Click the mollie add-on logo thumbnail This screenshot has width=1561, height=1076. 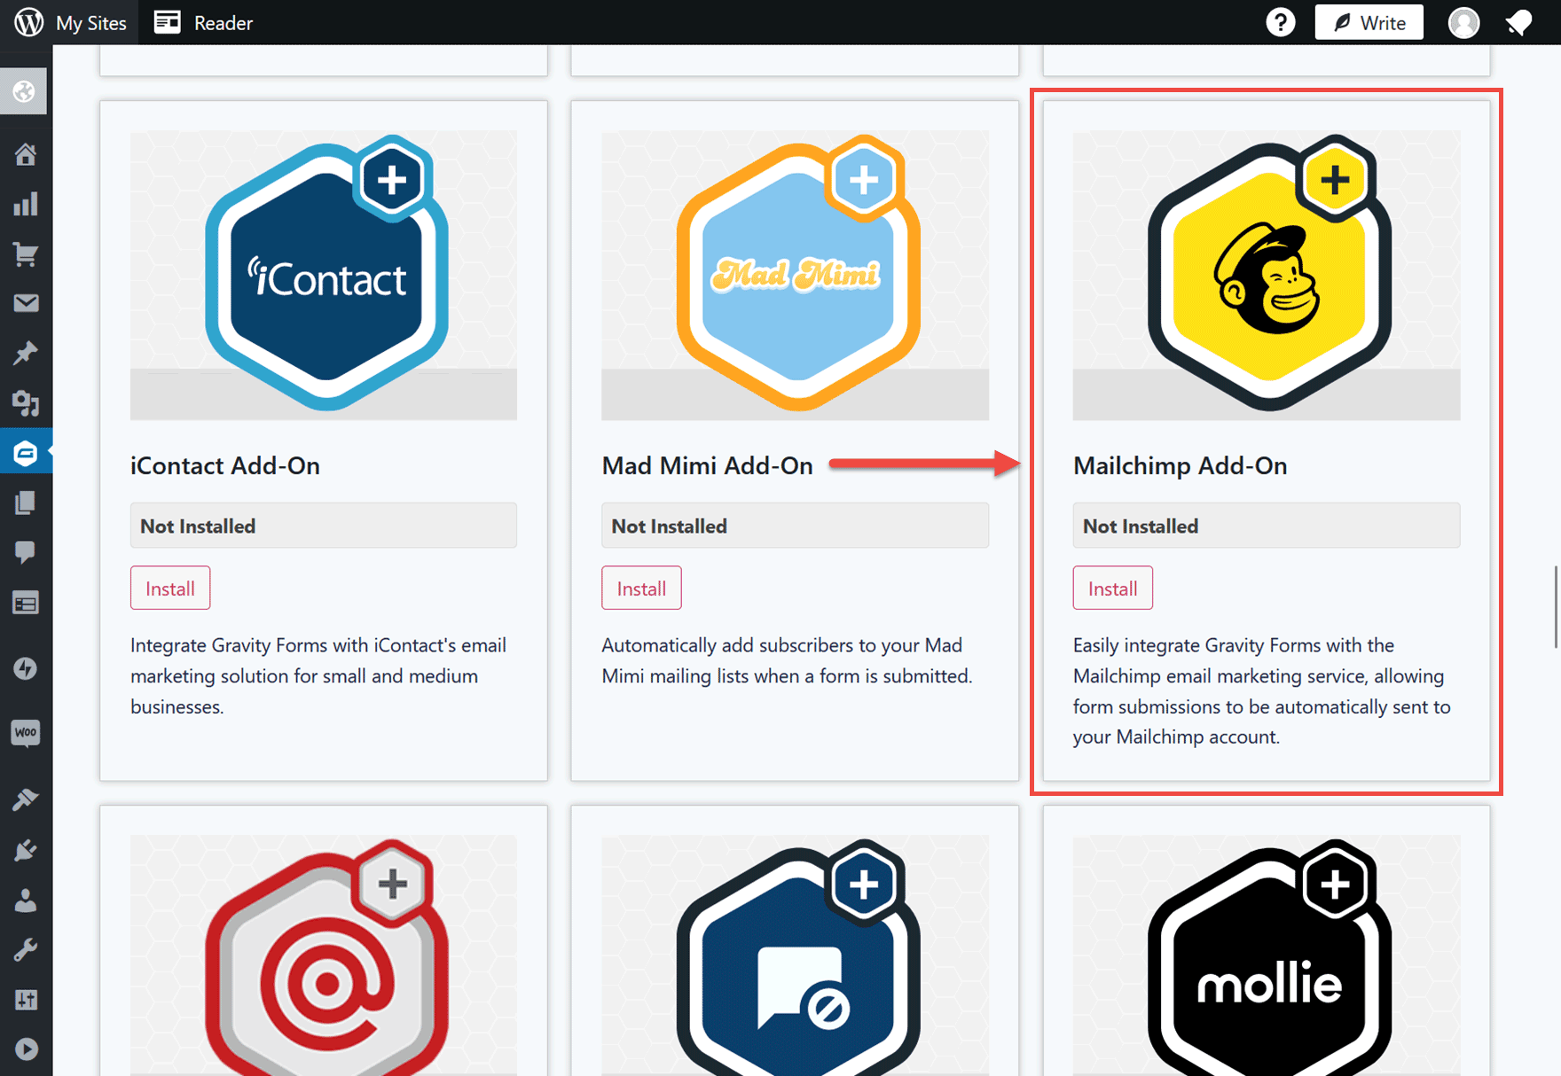(1267, 955)
